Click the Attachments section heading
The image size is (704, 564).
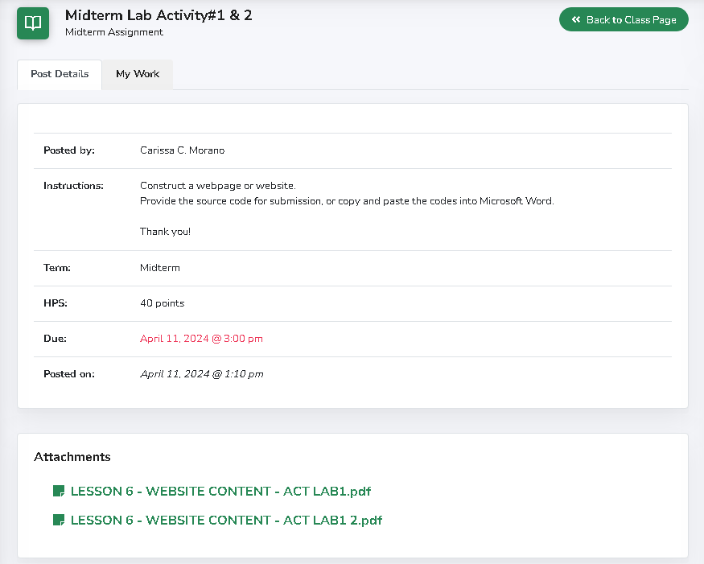point(72,457)
